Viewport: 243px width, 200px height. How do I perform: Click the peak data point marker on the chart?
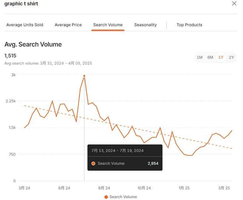point(84,76)
